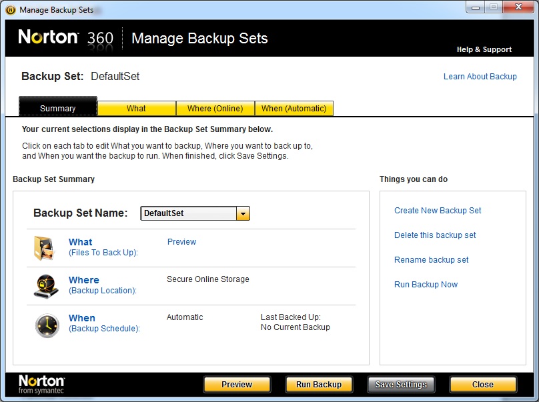Click Create New Backup Set
The height and width of the screenshot is (402, 539).
(x=438, y=211)
